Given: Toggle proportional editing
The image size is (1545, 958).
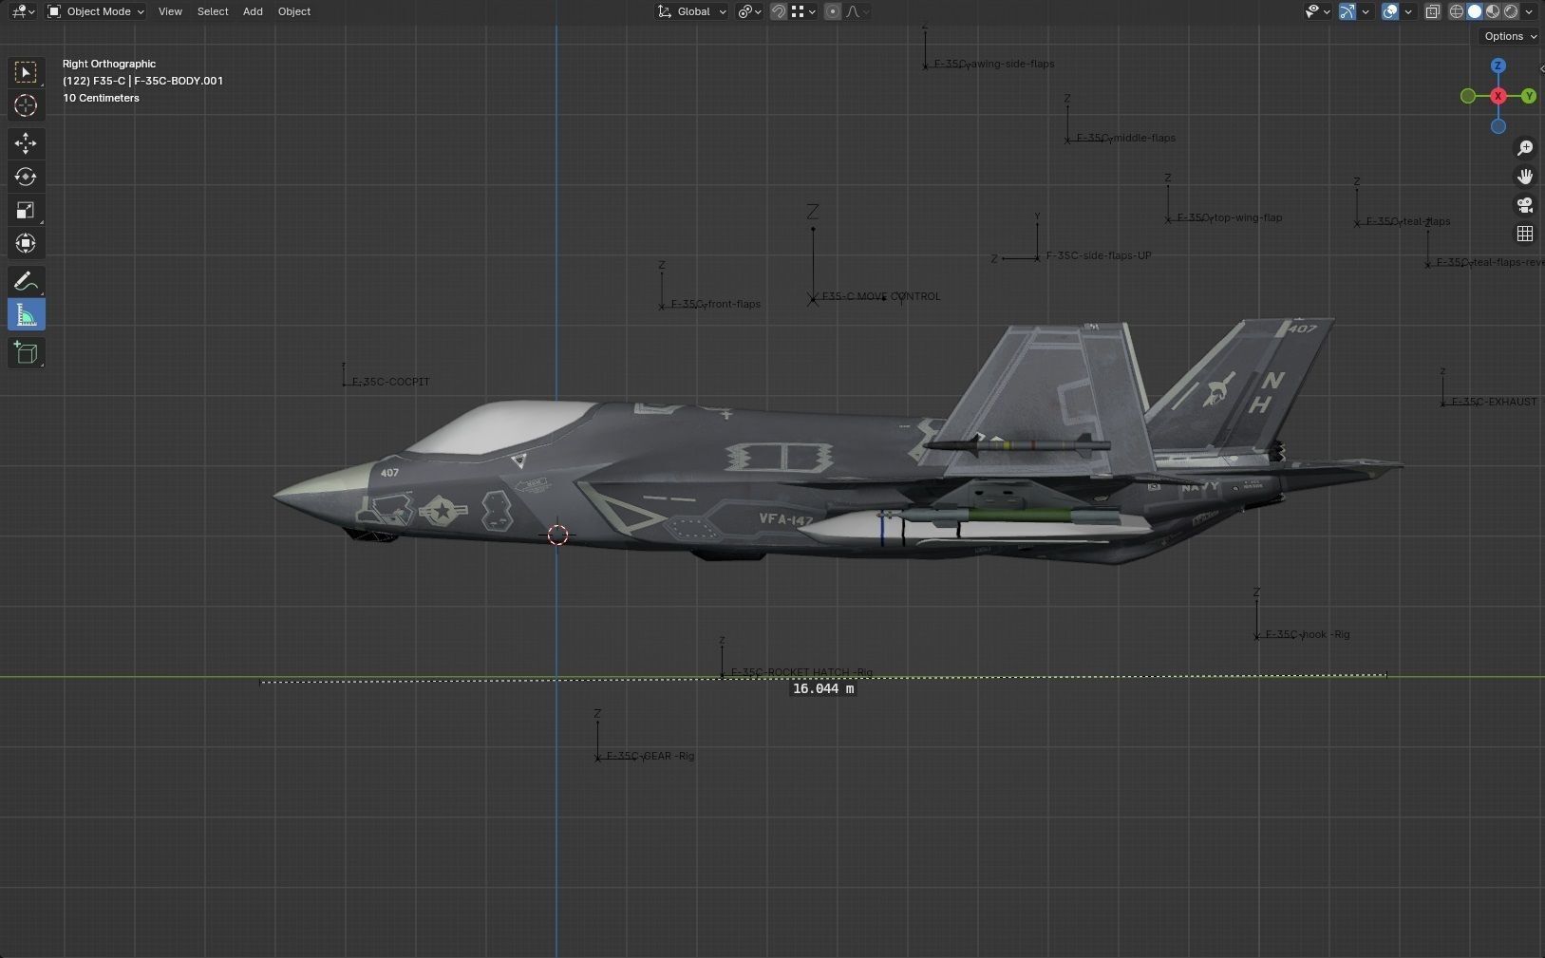Looking at the screenshot, I should 833,11.
